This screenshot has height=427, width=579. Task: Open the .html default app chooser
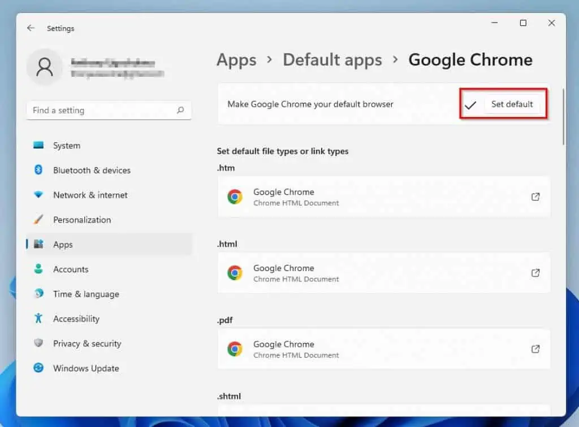535,273
